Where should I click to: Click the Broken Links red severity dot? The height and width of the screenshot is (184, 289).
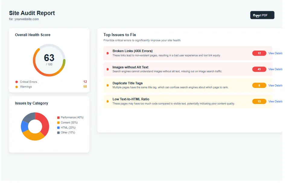[108, 53]
